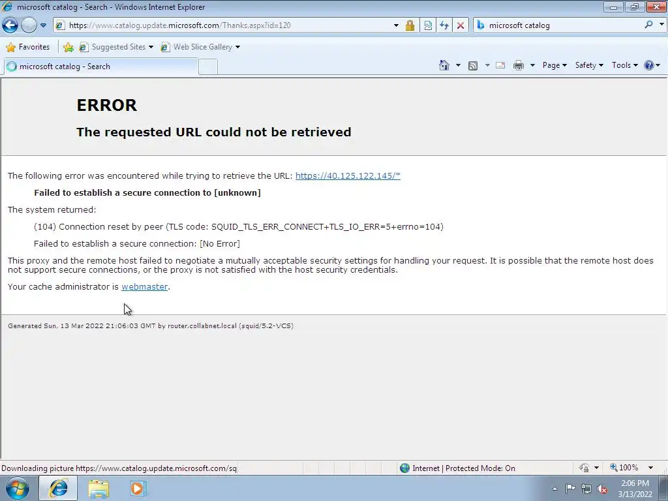This screenshot has width=668, height=501.
Task: Open the Page menu
Action: 554,65
